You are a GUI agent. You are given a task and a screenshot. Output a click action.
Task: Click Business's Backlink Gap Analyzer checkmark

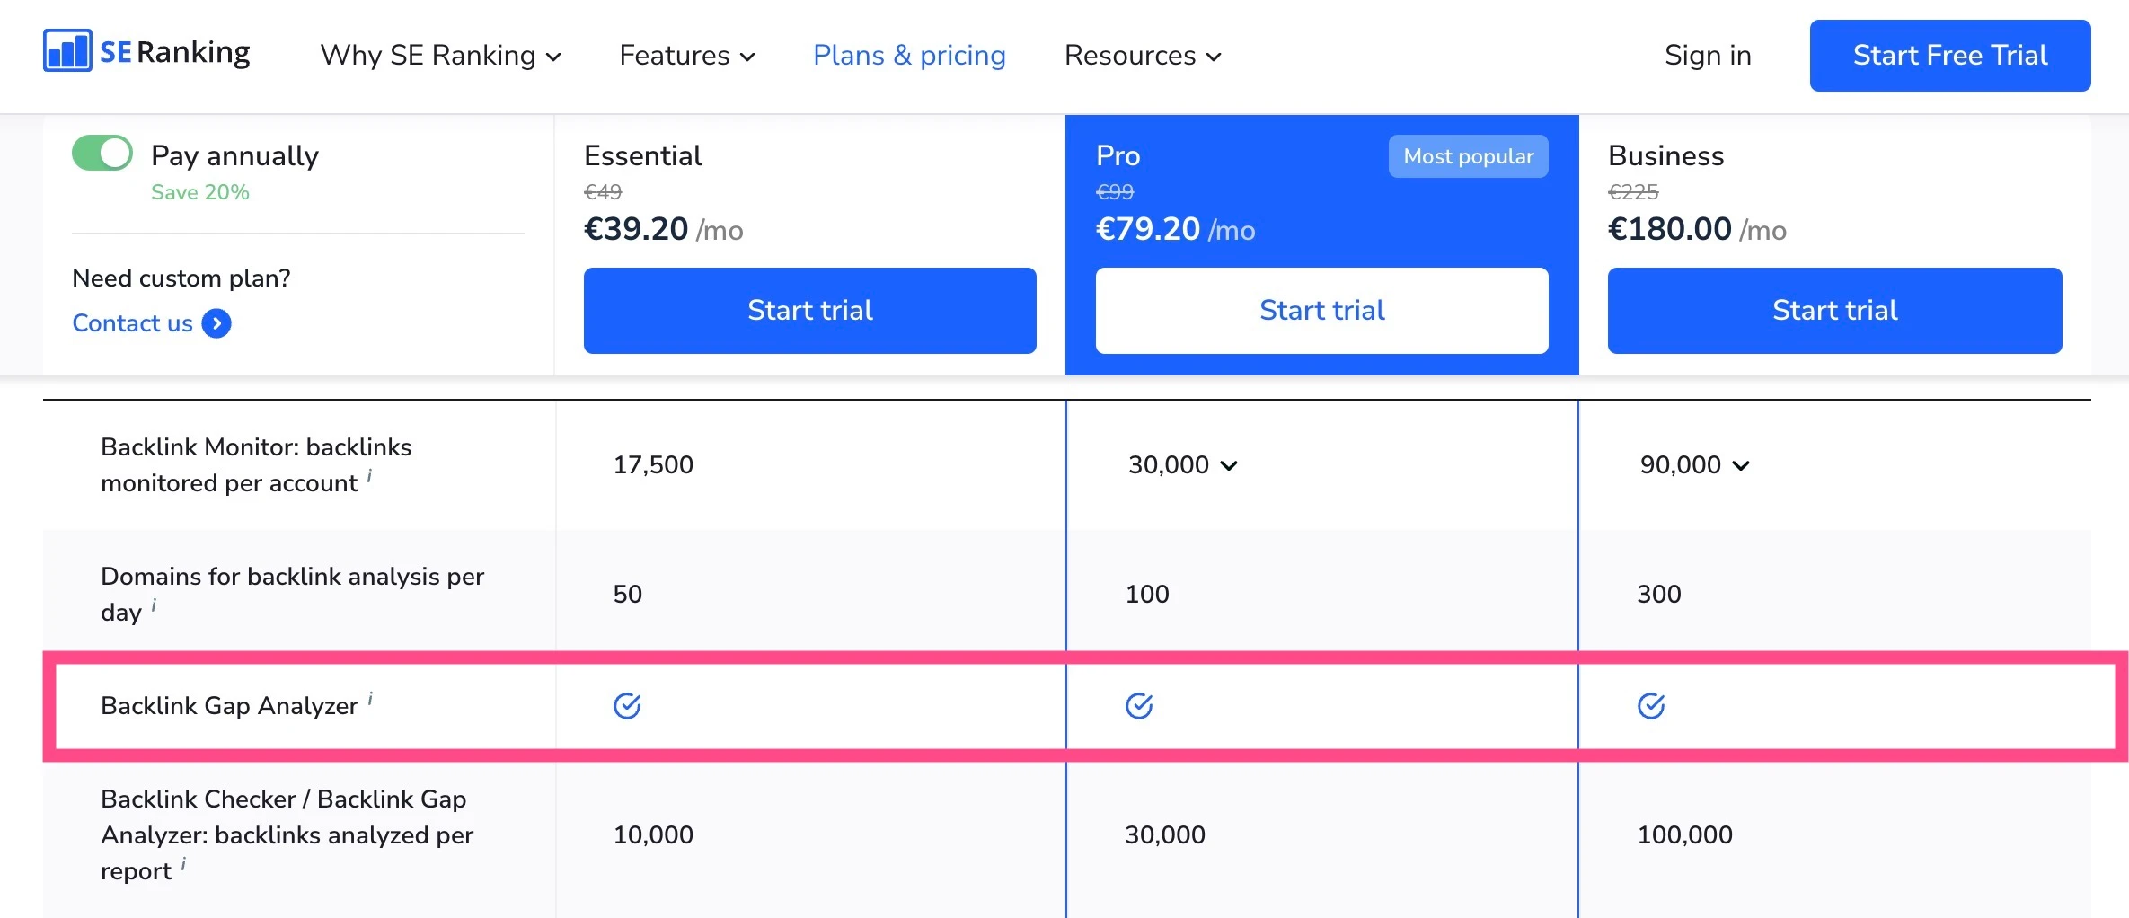coord(1651,706)
